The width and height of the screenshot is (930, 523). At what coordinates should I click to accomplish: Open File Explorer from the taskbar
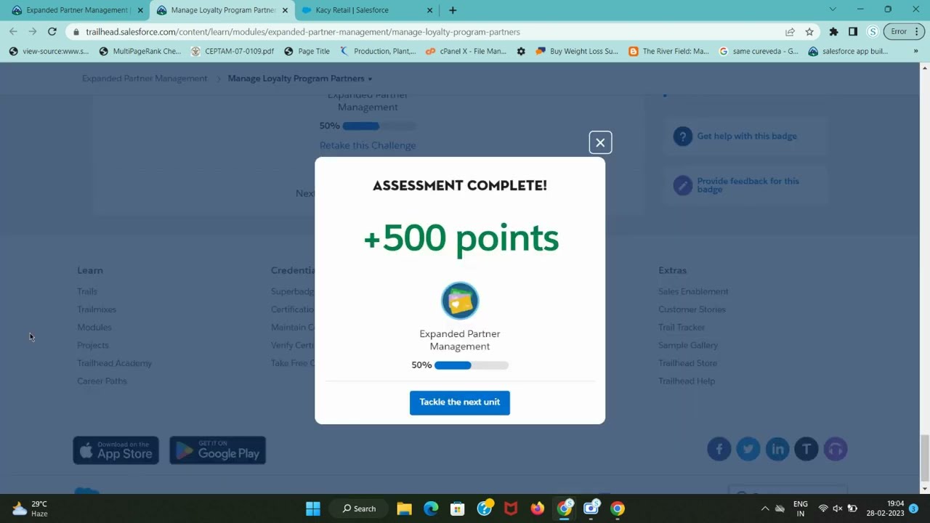(405, 508)
